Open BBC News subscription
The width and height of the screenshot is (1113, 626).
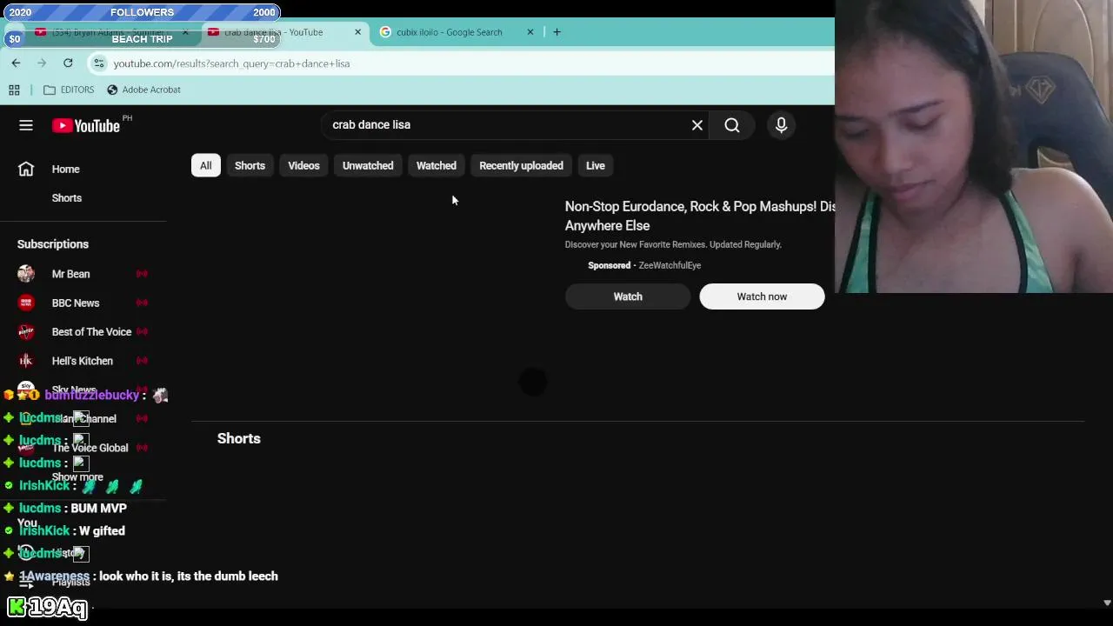pyautogui.click(x=76, y=303)
